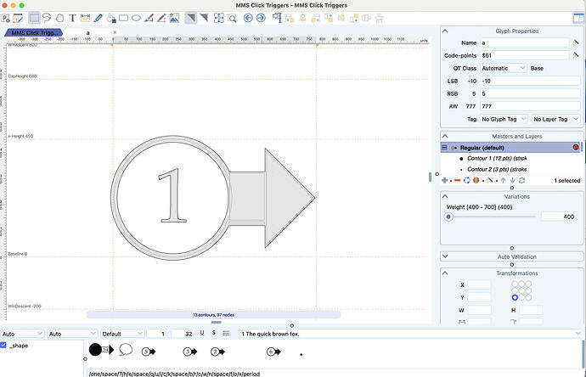This screenshot has height=377, width=586.
Task: Collapse the Glyph Properties panel
Action: click(445, 31)
